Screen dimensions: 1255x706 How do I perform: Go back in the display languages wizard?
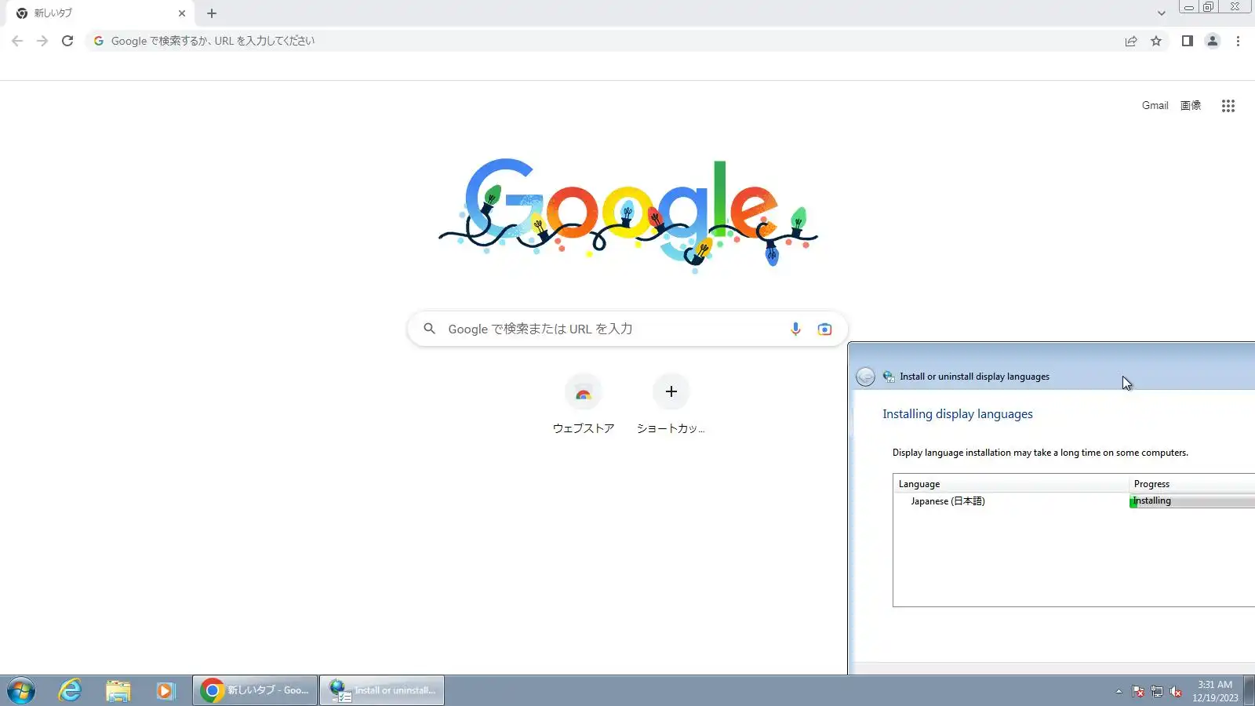(865, 377)
